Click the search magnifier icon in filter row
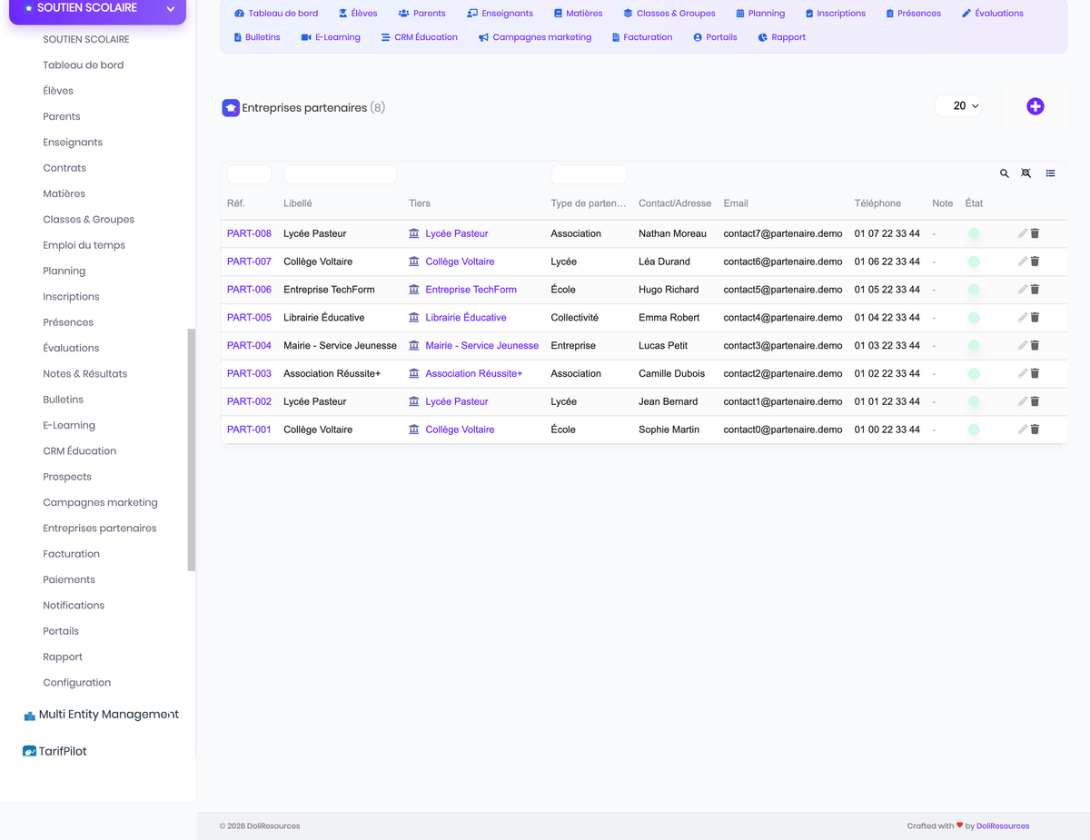The width and height of the screenshot is (1090, 840). 1005,173
